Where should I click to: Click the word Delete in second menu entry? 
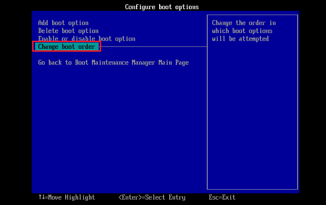[x=48, y=31]
